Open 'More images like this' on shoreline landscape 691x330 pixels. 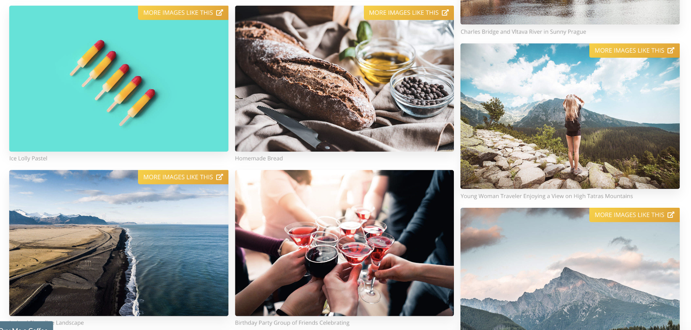tap(183, 177)
